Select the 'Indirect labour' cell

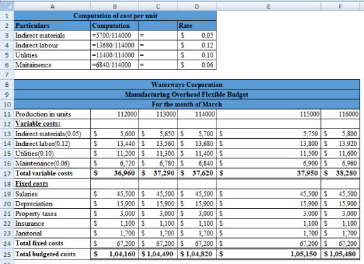[53, 45]
